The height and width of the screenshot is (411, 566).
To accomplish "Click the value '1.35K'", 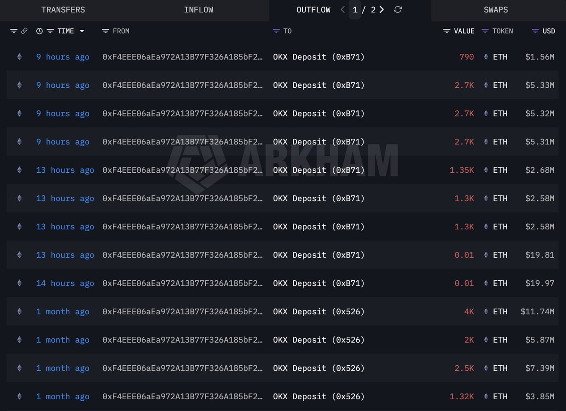I will click(462, 170).
